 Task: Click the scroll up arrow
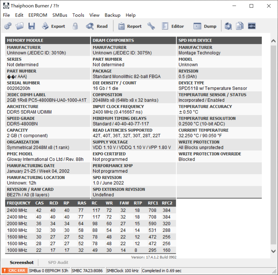point(273,41)
